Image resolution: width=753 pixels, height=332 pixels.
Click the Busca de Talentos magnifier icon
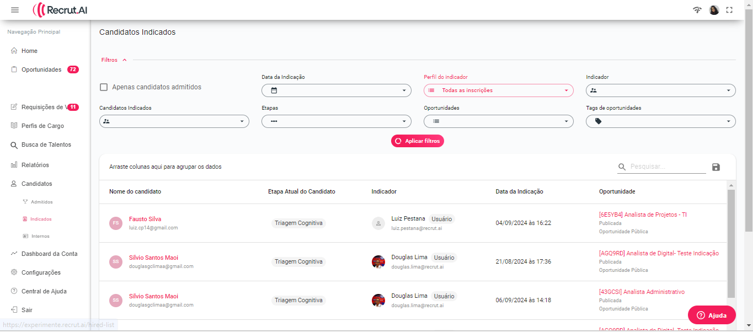14,145
